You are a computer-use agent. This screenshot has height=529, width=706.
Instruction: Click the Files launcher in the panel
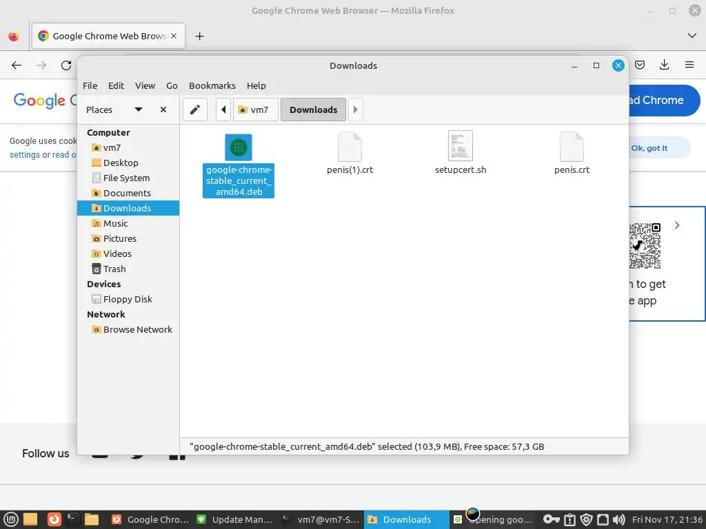pos(92,519)
